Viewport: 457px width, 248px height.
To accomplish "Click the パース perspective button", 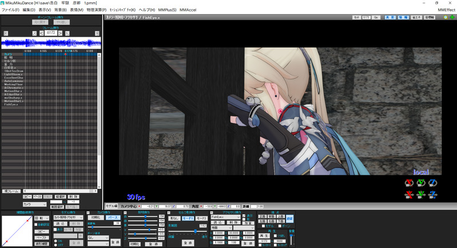I will click(113, 218).
